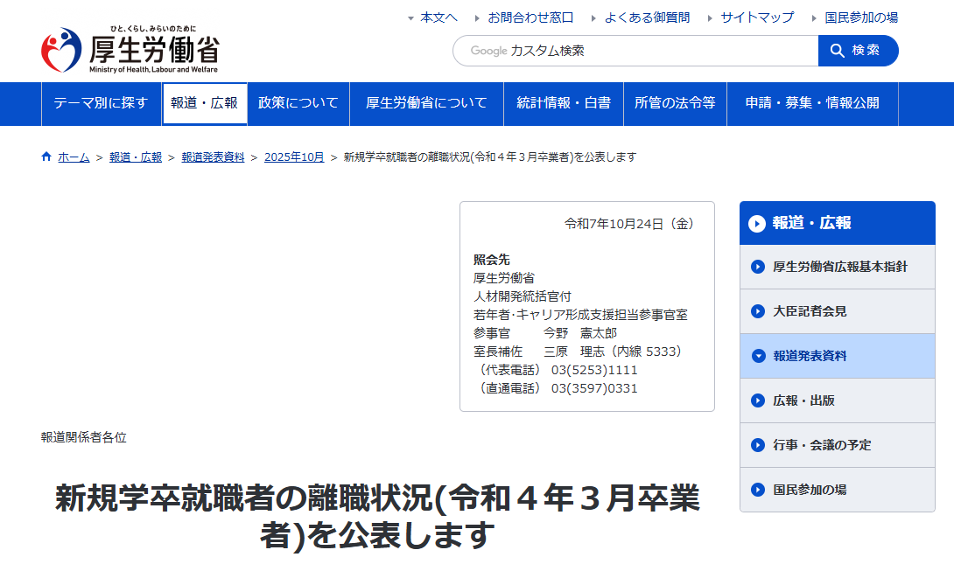954x564 pixels.
Task: Open お問合わせ窓口 link
Action: pyautogui.click(x=530, y=17)
